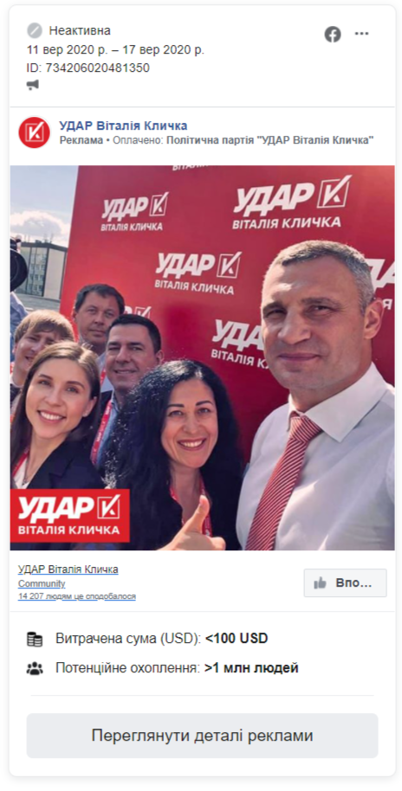Open the three-dot options menu

click(361, 34)
